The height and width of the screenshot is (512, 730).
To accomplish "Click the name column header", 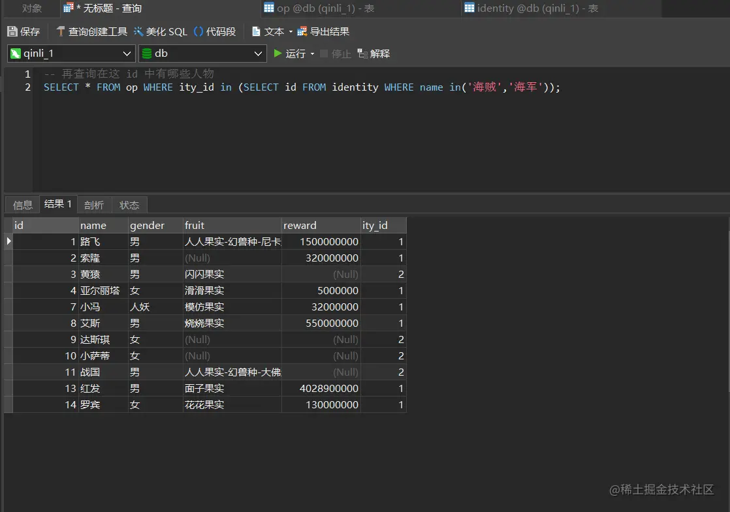I will (103, 226).
